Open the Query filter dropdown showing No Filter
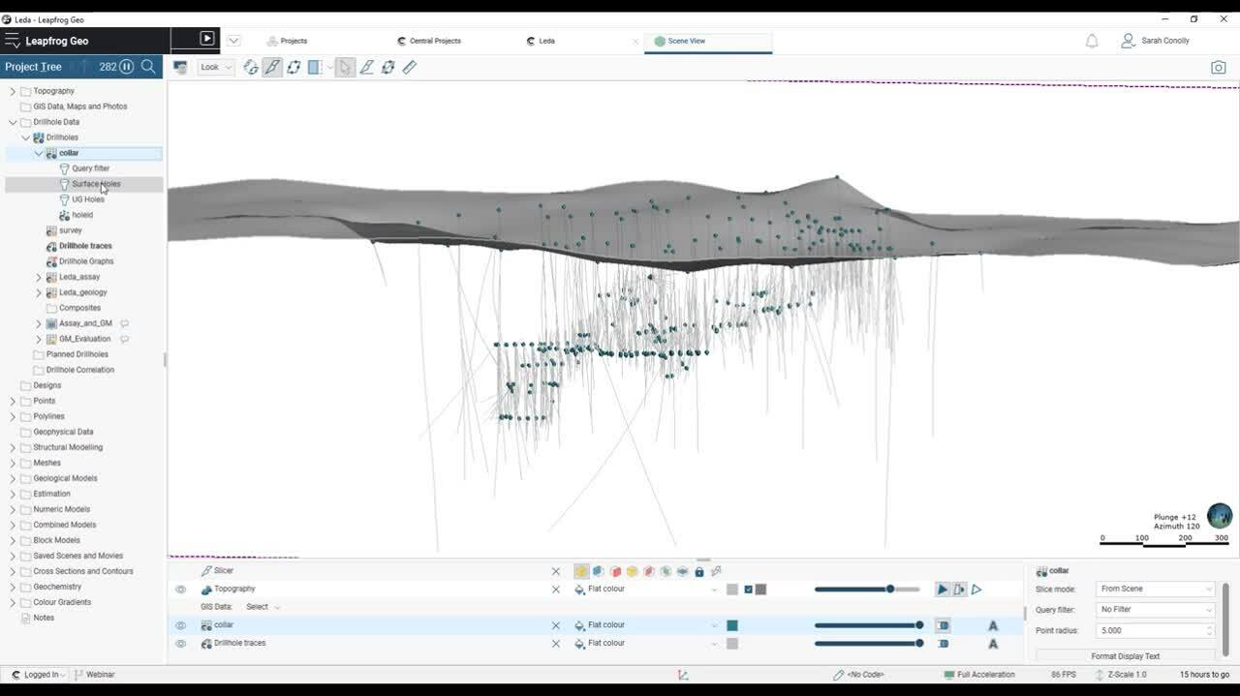This screenshot has height=696, width=1240. click(1155, 610)
